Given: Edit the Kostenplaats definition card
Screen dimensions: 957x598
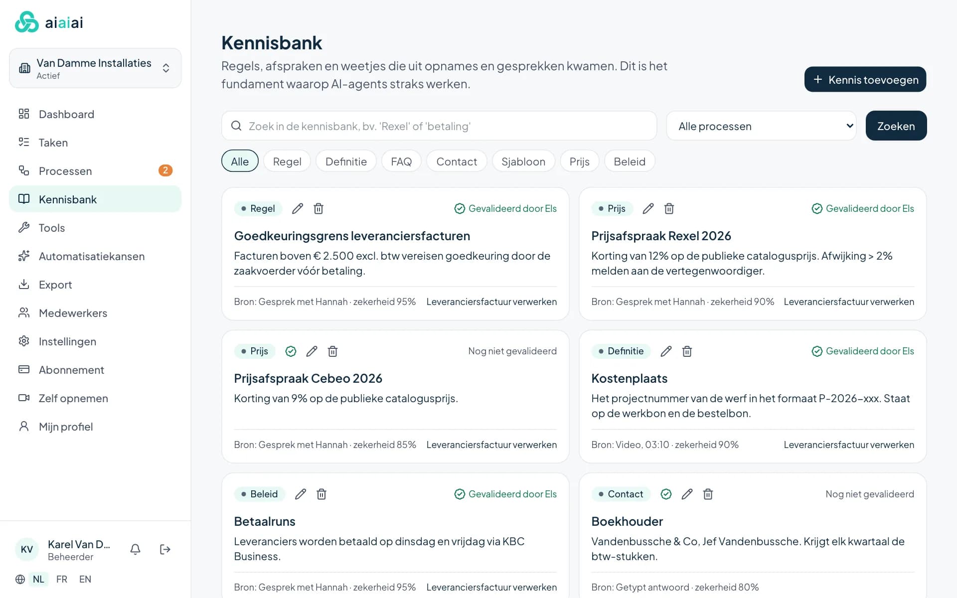Looking at the screenshot, I should [666, 351].
